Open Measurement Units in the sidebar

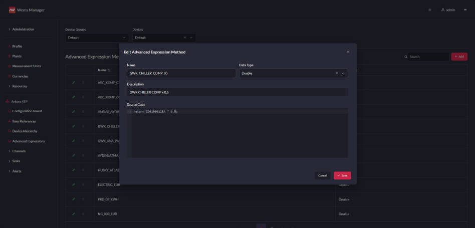[26, 66]
